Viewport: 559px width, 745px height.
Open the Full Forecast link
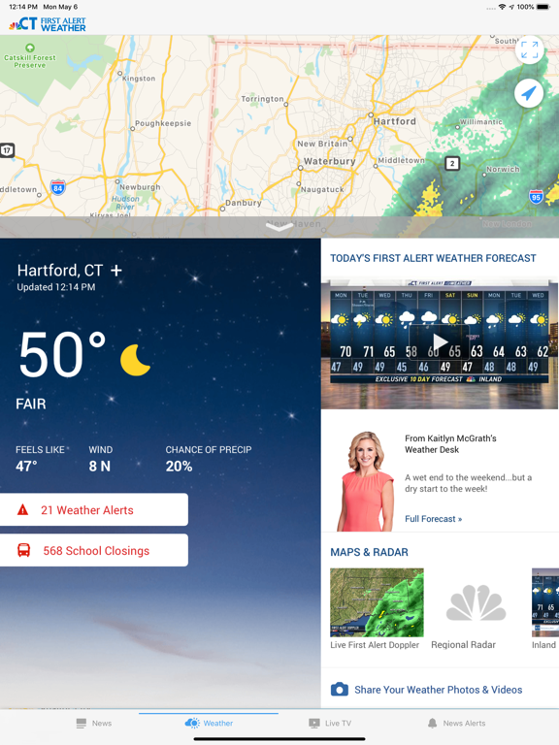coord(434,519)
